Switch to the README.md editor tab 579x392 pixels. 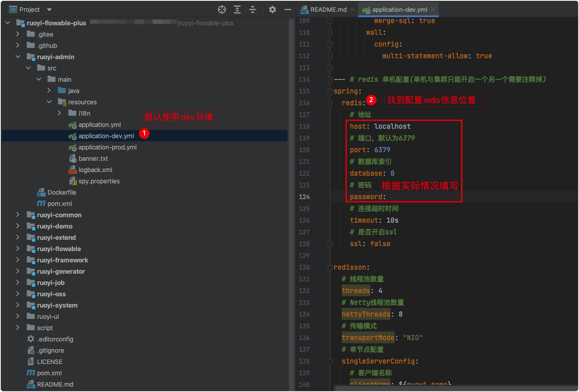pos(328,9)
